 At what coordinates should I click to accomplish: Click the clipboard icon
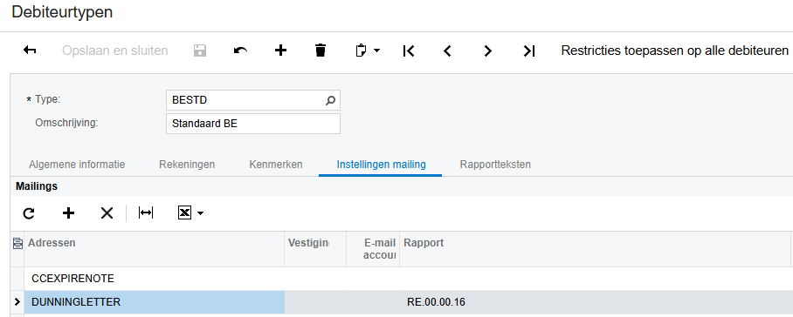(x=361, y=51)
